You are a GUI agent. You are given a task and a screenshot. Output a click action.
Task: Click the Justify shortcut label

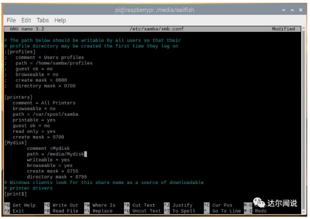click(182, 205)
